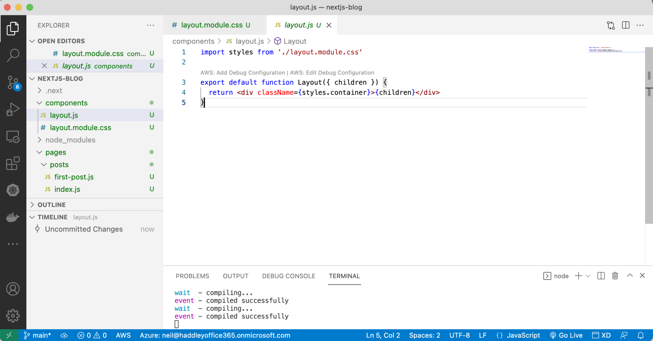The height and width of the screenshot is (341, 653).
Task: Open the Docker view in activity bar
Action: coord(13,217)
